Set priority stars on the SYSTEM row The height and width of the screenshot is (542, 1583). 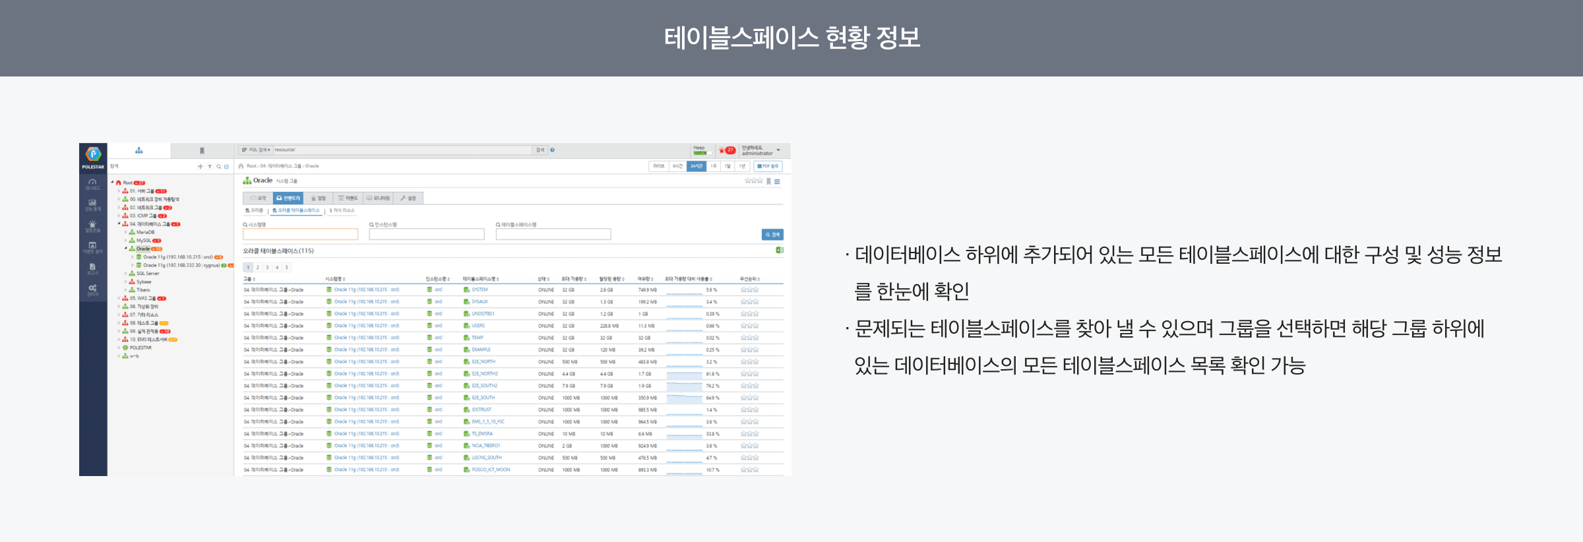point(749,289)
